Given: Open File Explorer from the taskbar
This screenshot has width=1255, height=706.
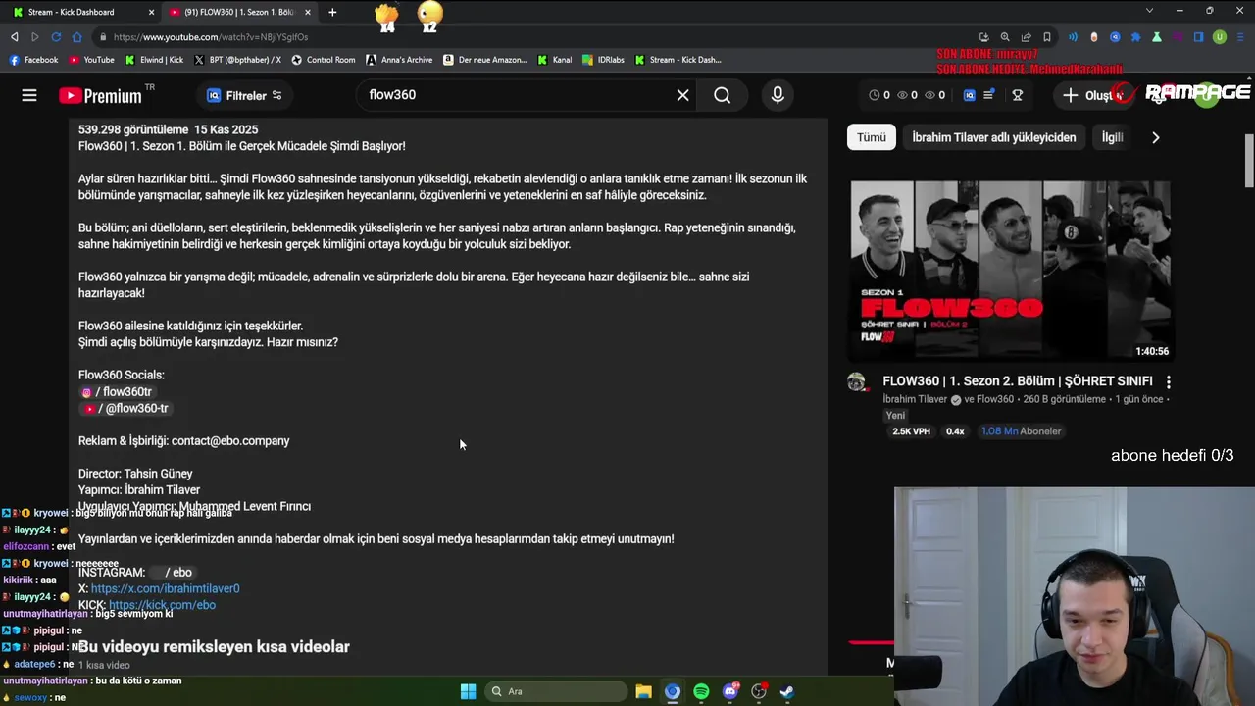Looking at the screenshot, I should click(x=643, y=691).
